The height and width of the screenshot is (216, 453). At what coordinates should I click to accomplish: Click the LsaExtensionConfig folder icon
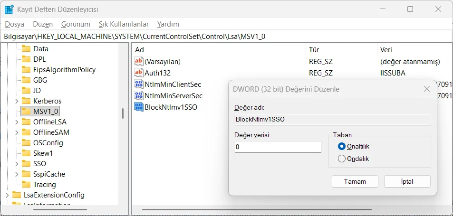pos(17,195)
